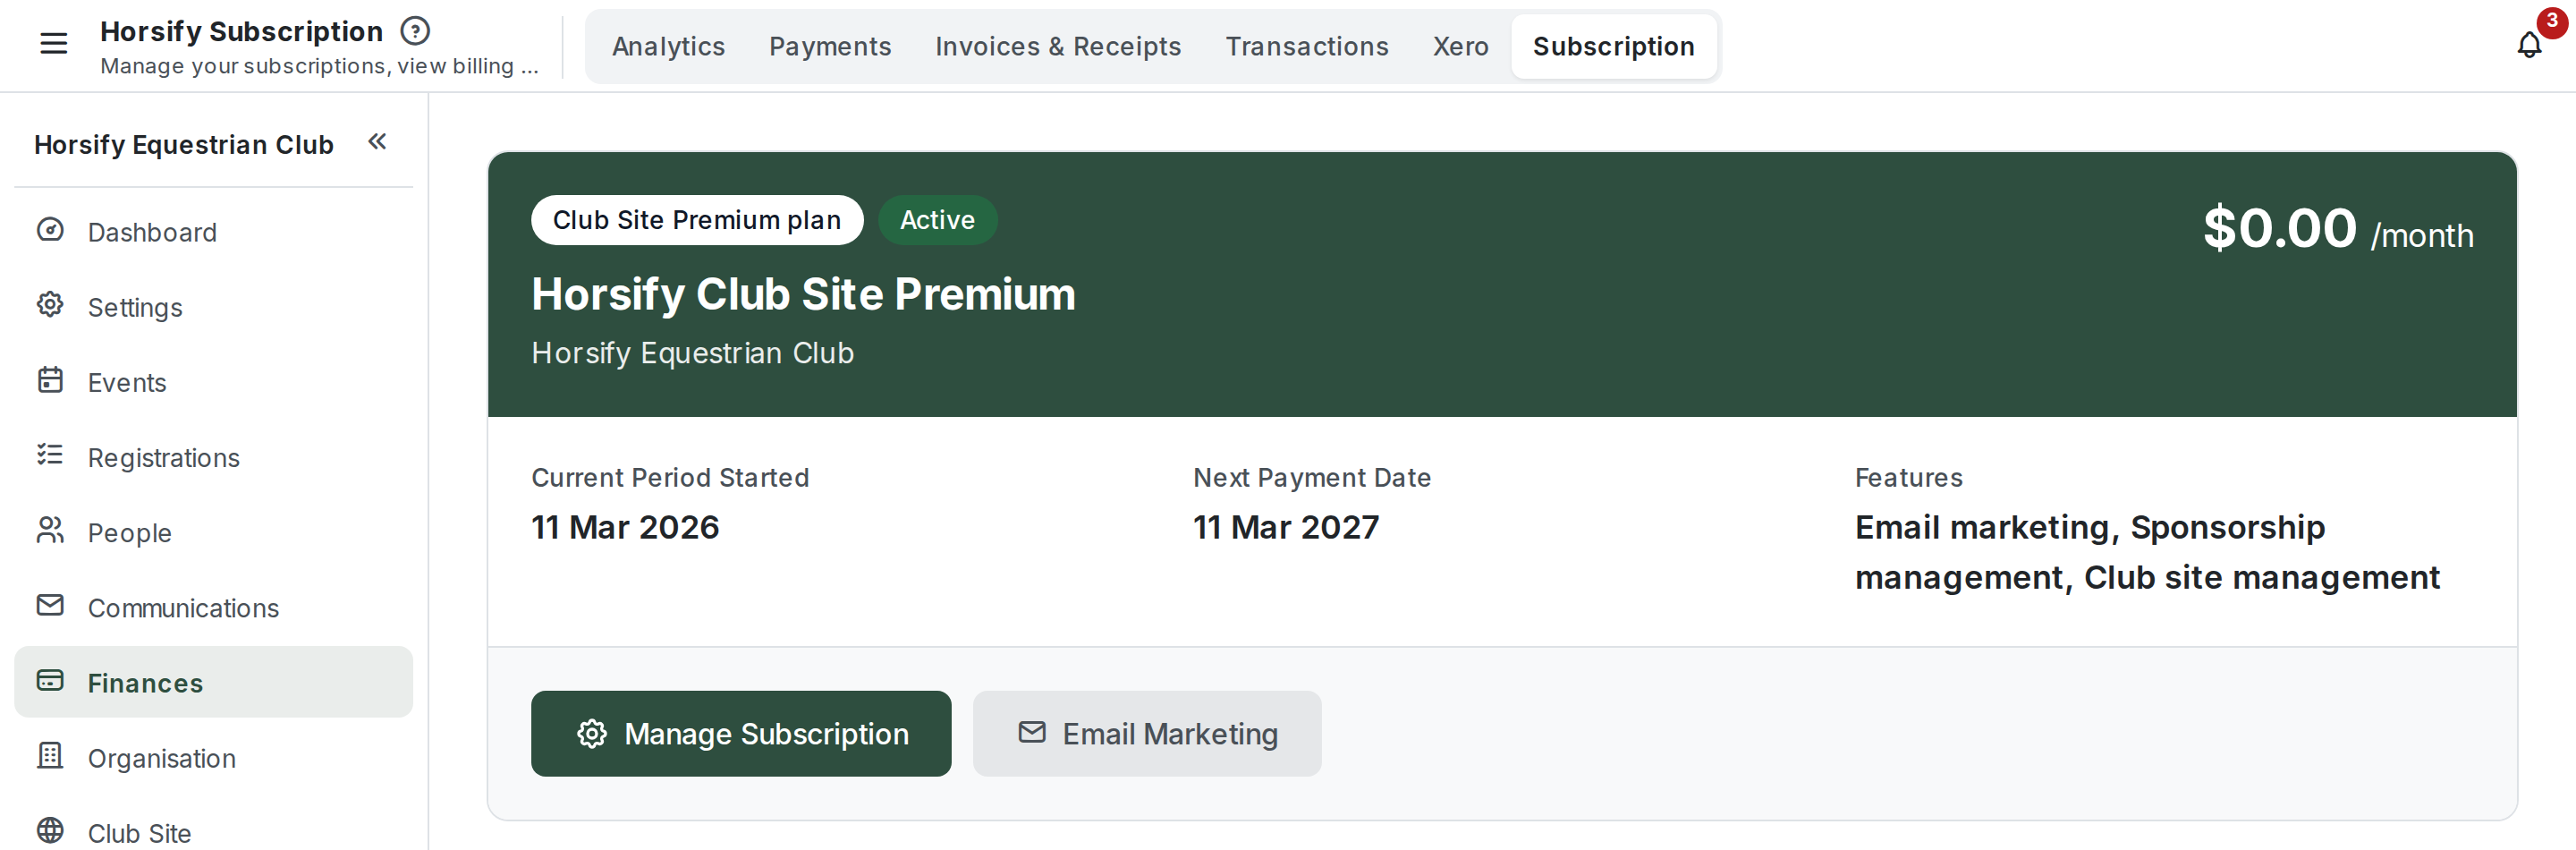This screenshot has height=850, width=2576.
Task: Click the Settings gear icon in the sidebar
Action: point(50,305)
